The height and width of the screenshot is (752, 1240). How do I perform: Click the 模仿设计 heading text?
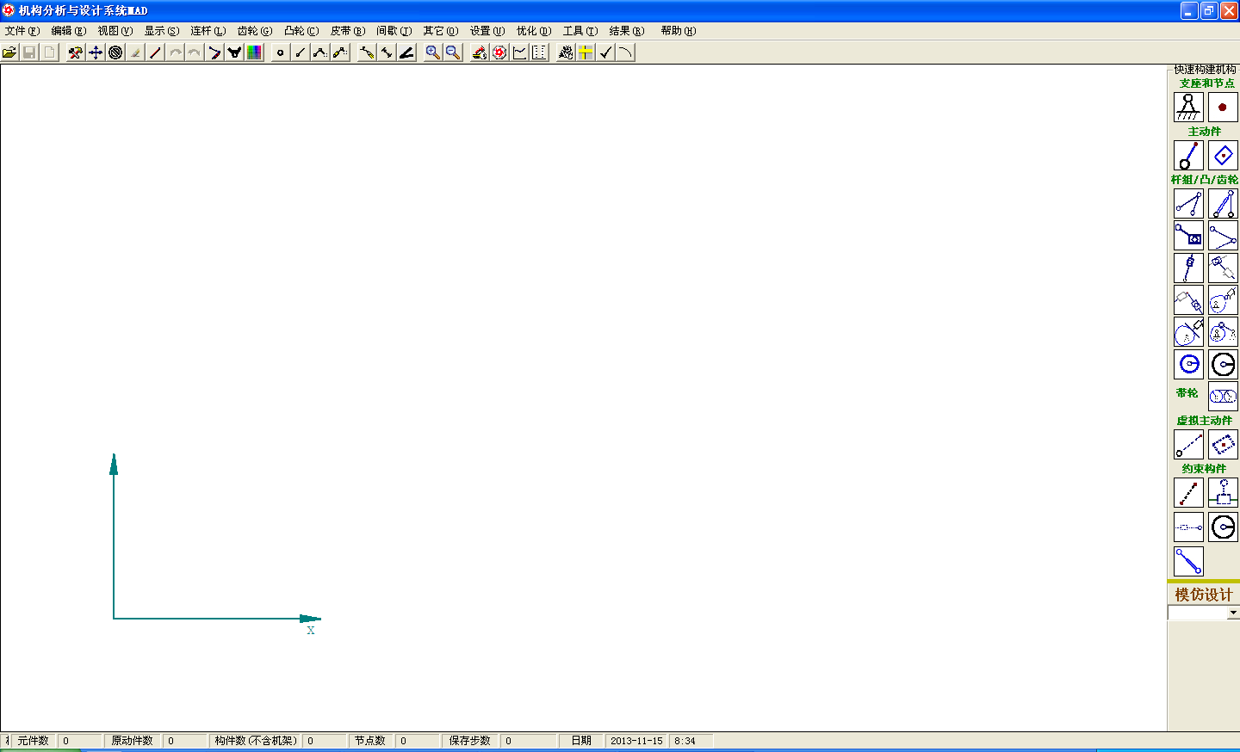[1203, 595]
